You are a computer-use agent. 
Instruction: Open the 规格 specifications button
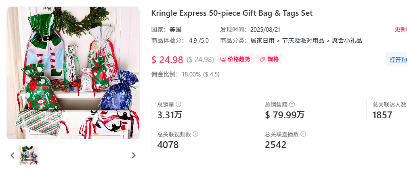(x=269, y=59)
